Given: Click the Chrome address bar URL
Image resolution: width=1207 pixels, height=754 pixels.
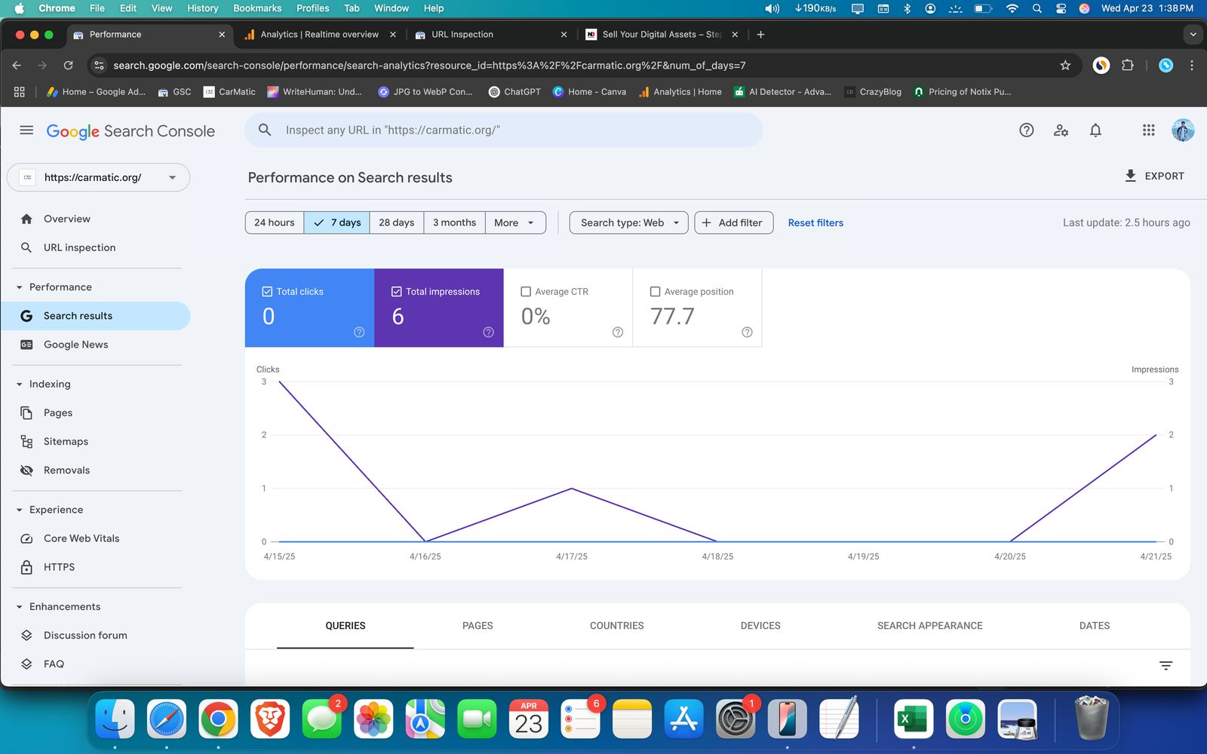Looking at the screenshot, I should (429, 66).
